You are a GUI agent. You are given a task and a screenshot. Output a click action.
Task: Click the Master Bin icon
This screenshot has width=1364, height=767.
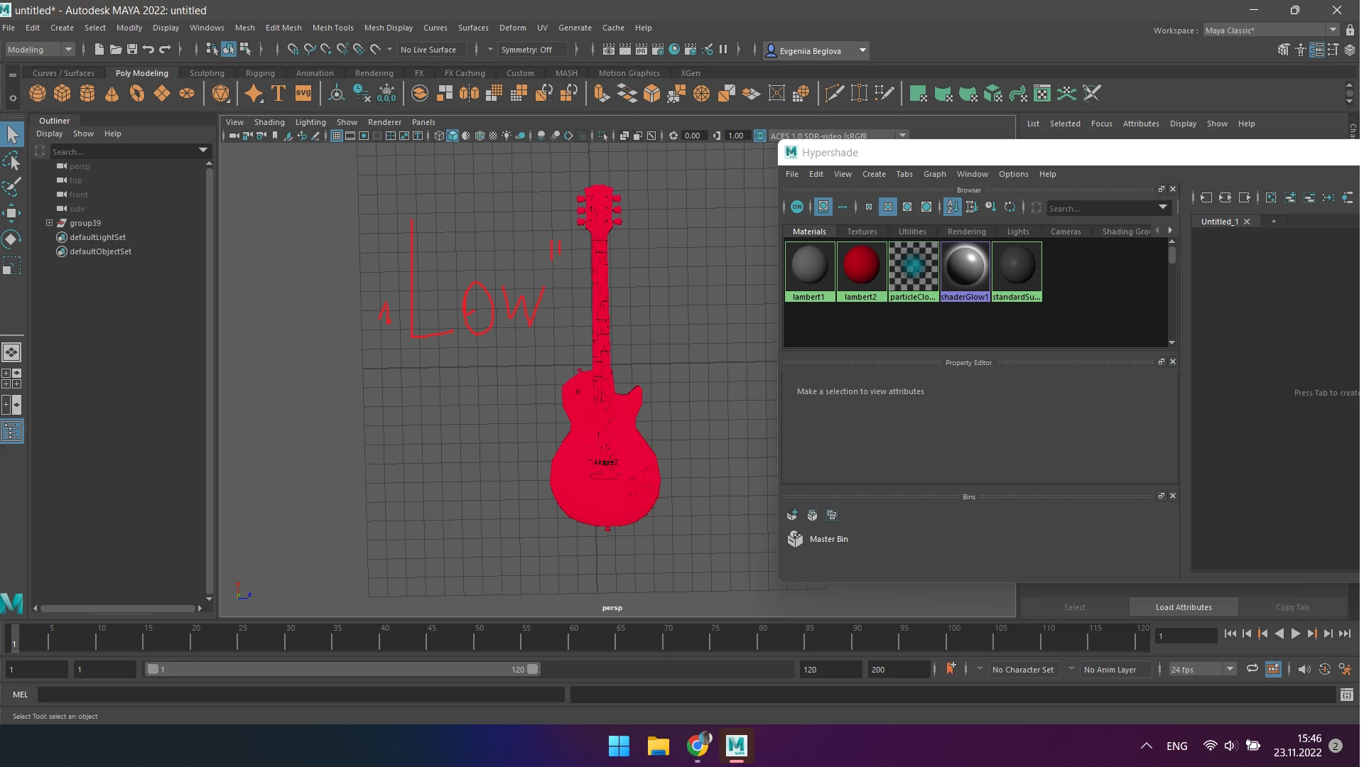(795, 539)
